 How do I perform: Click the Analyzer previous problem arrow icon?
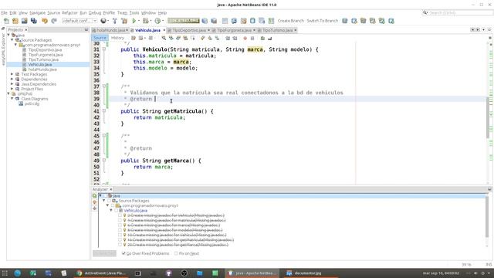[x=94, y=202]
